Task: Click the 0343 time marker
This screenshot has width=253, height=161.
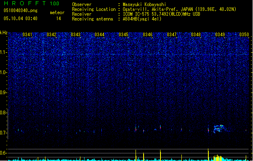Action: [x=76, y=35]
